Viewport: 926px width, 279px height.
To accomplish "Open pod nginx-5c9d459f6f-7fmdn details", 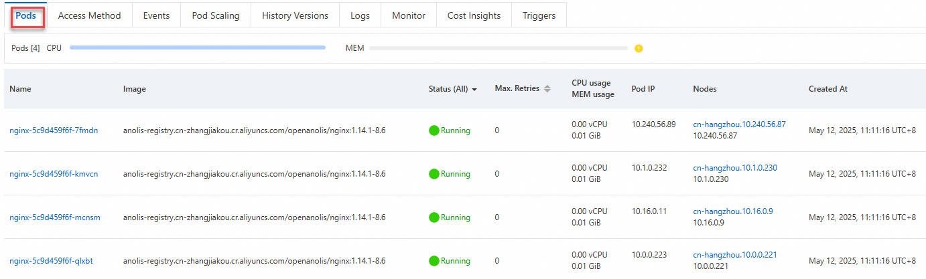I will 54,130.
